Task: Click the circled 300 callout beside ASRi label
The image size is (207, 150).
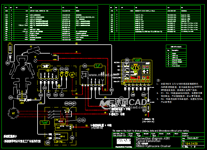Action: pos(127,60)
